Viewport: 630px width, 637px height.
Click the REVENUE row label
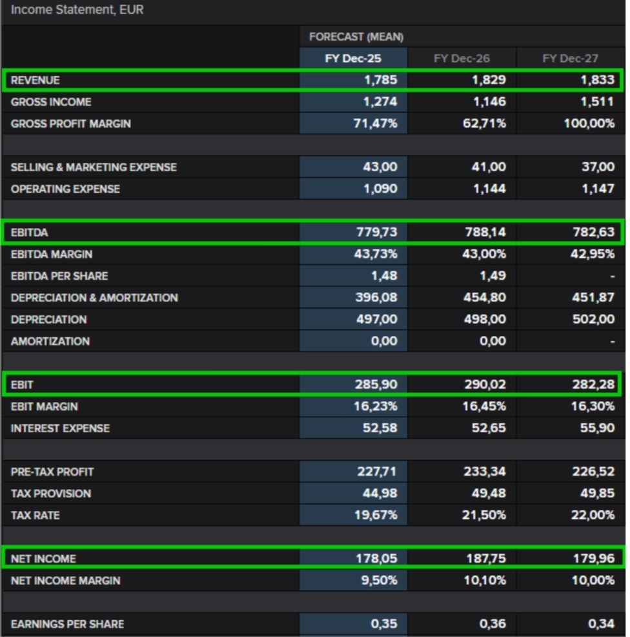35,80
